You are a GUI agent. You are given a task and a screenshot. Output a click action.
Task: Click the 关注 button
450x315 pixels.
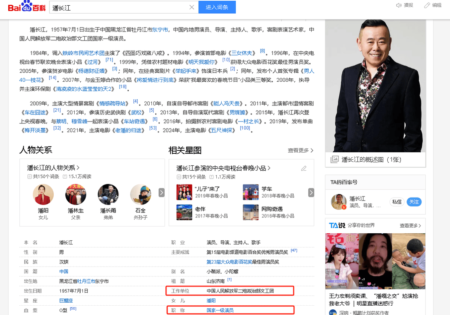coord(414,202)
